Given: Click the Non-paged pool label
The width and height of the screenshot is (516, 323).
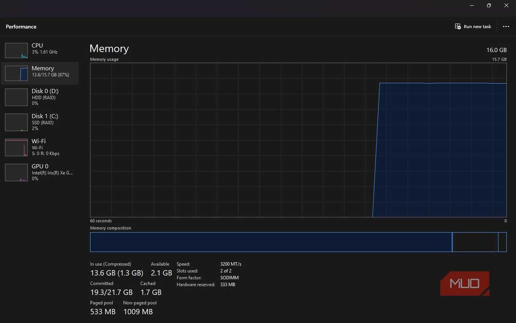Looking at the screenshot, I should pyautogui.click(x=140, y=303).
